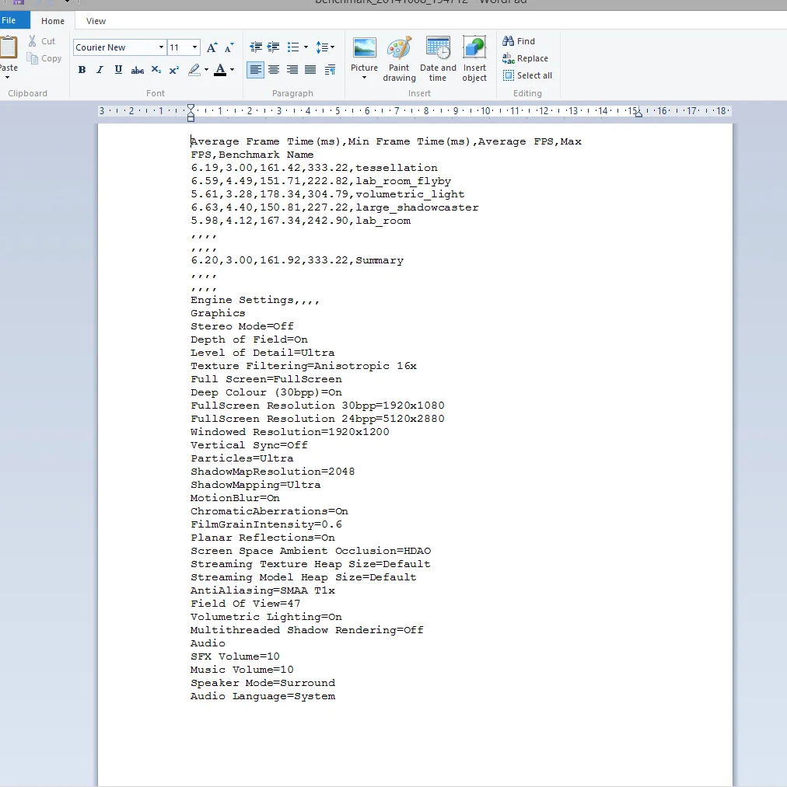Apply the font color A swatch
The image size is (787, 787).
219,70
